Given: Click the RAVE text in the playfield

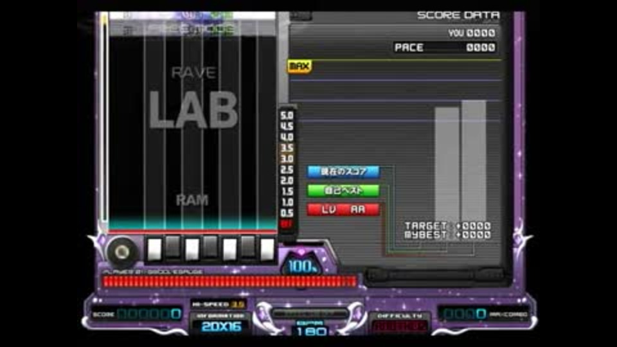Looking at the screenshot, I should (193, 73).
